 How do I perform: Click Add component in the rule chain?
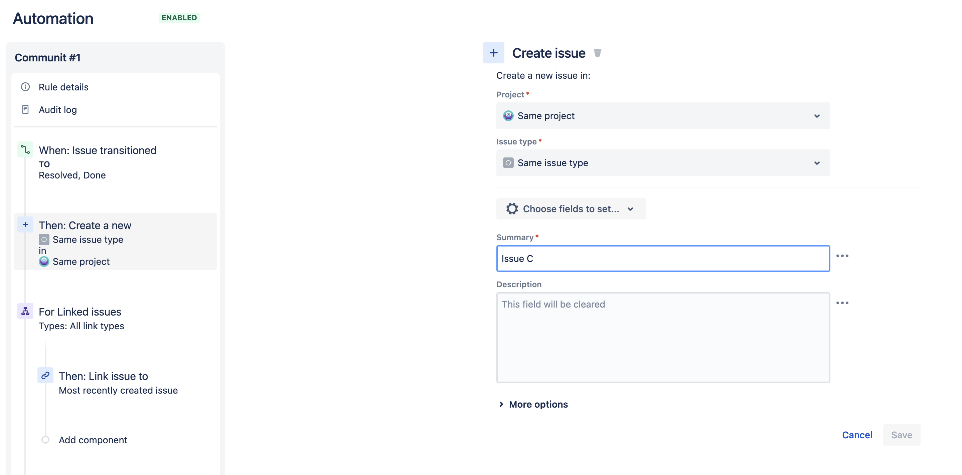click(x=93, y=440)
